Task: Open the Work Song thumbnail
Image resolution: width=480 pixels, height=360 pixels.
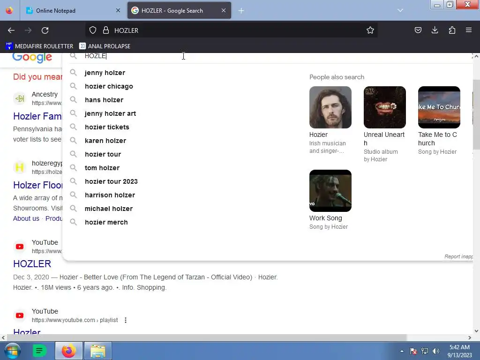Action: tap(330, 191)
